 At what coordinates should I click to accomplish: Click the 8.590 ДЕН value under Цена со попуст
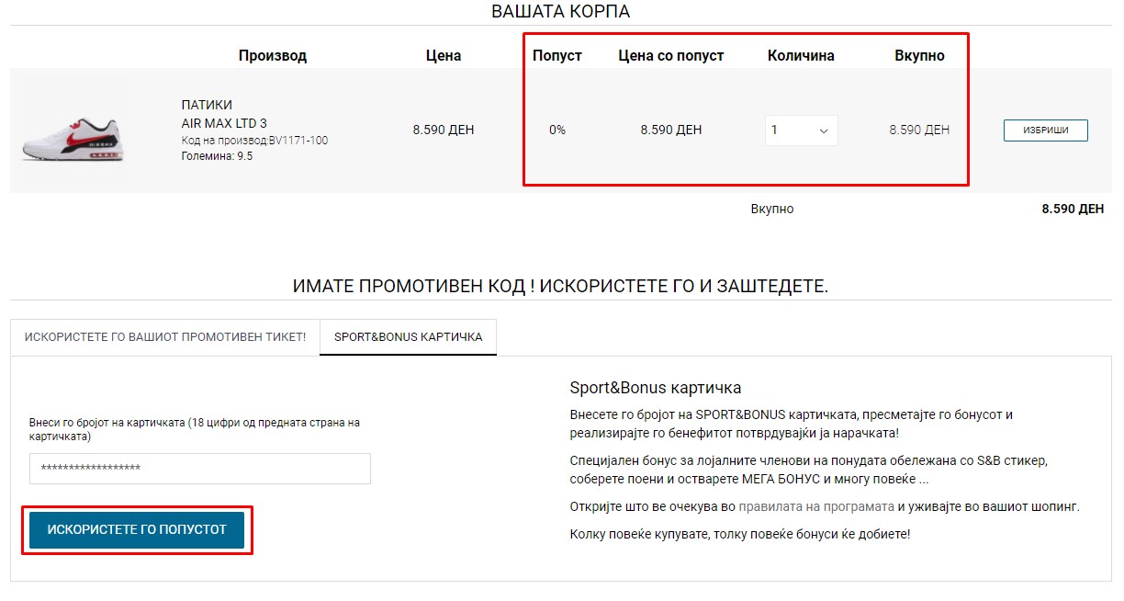tap(671, 130)
